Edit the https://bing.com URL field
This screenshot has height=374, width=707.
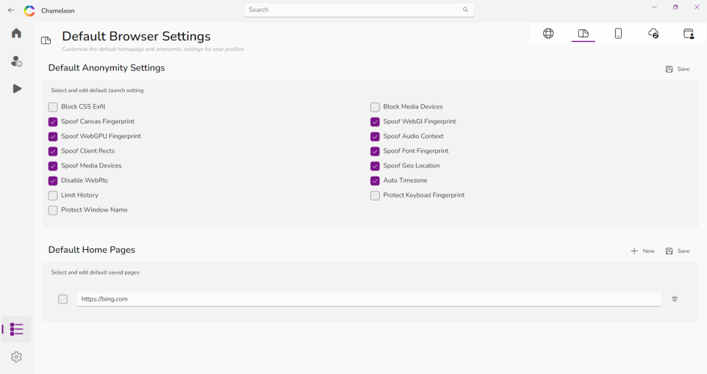click(370, 299)
